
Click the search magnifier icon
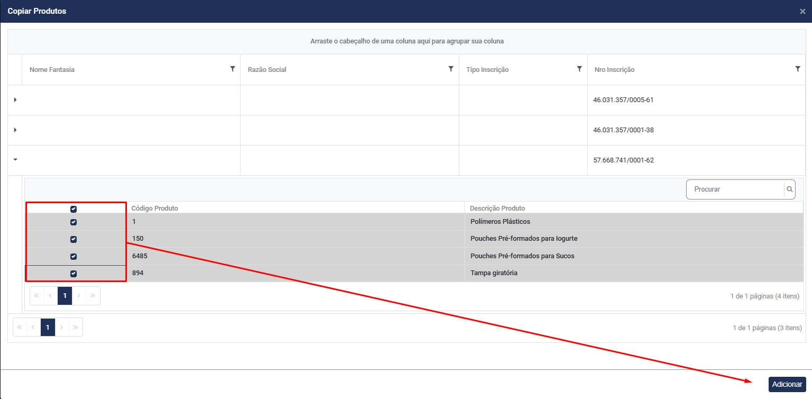point(789,189)
